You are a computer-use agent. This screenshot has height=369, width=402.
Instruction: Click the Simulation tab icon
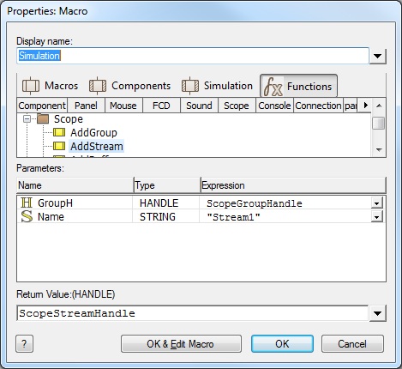coord(190,86)
